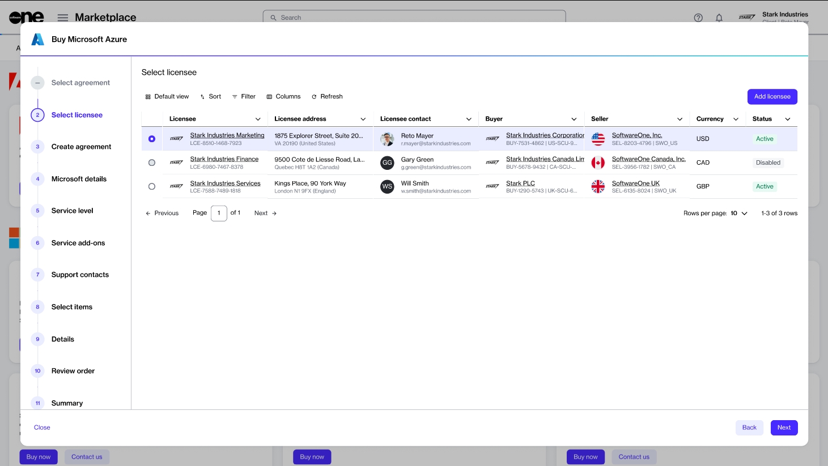Screen dimensions: 828x466
Task: Jump to the Create agreement step
Action: [81, 147]
